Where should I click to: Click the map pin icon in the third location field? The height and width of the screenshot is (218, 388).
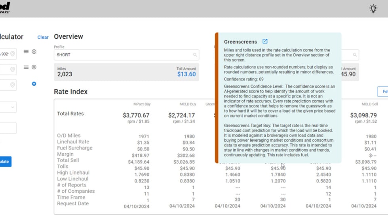tap(13, 85)
